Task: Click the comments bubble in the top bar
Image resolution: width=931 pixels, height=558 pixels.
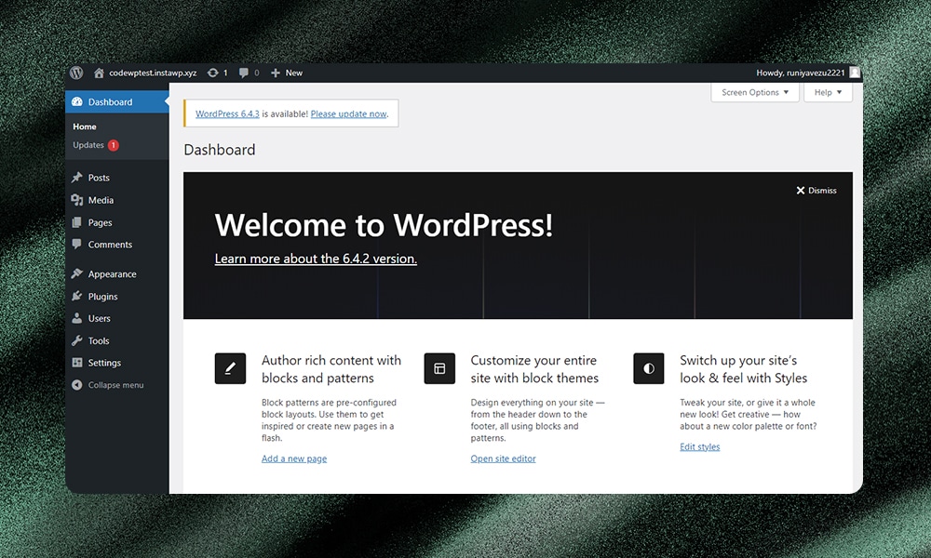Action: pos(243,73)
